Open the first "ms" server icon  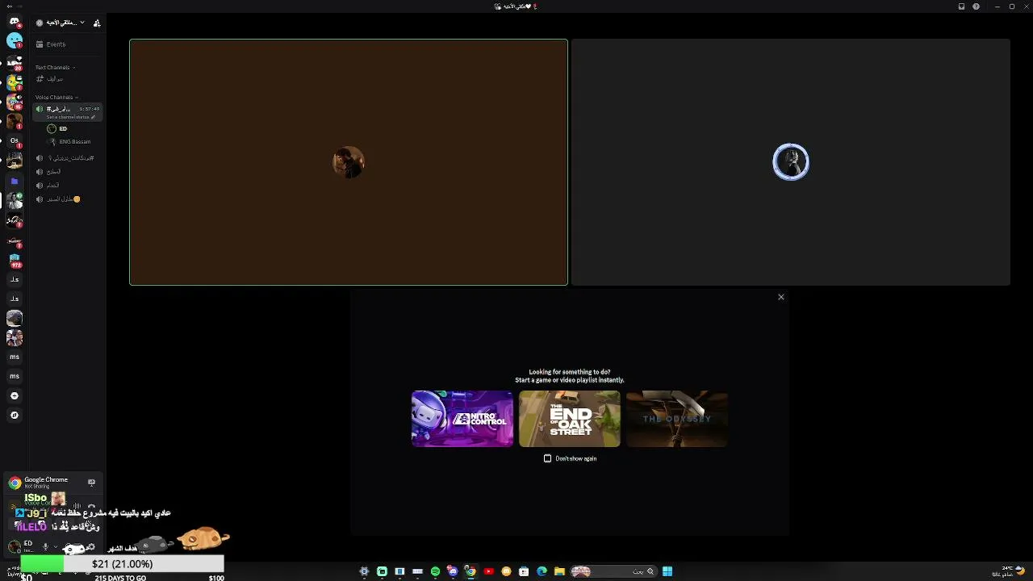15,357
